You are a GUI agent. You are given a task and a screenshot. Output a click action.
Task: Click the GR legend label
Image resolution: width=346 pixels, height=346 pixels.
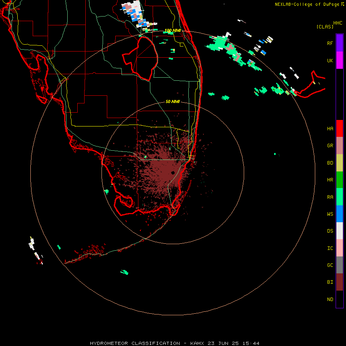[x=330, y=146]
